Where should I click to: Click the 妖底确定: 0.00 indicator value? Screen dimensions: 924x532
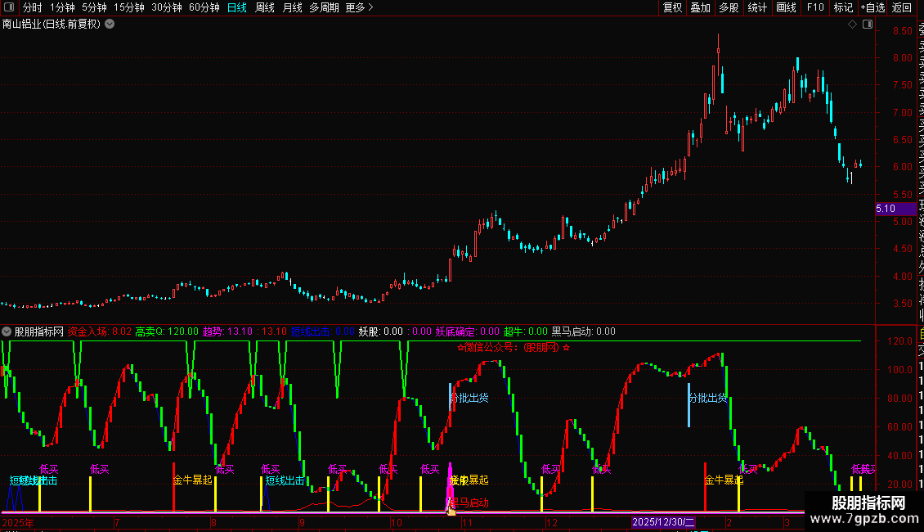(x=467, y=331)
